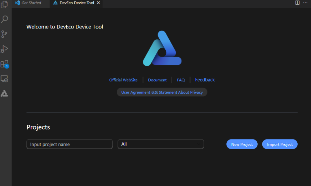
Task: Open User Agreement && Statement About Privacy
Action: pos(162,92)
